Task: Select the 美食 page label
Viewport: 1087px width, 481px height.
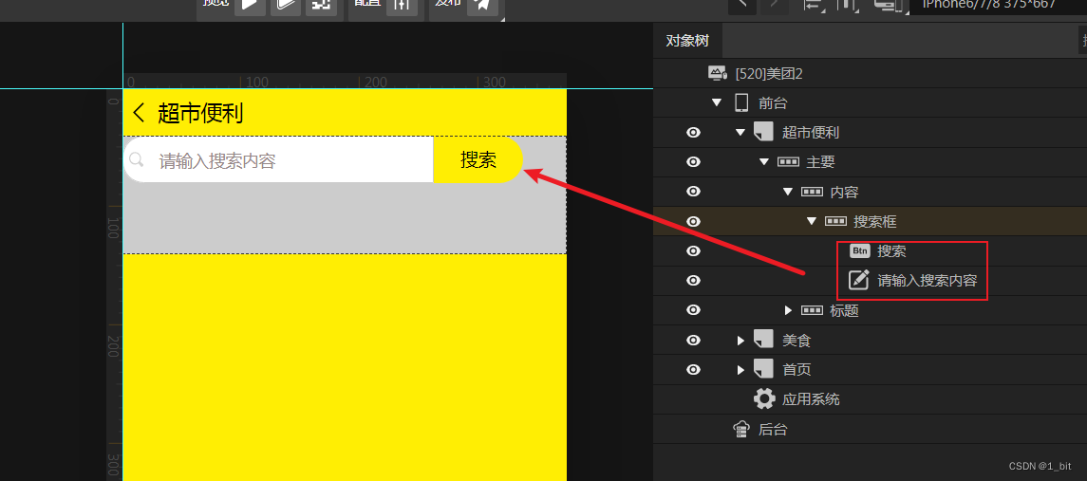Action: tap(797, 341)
